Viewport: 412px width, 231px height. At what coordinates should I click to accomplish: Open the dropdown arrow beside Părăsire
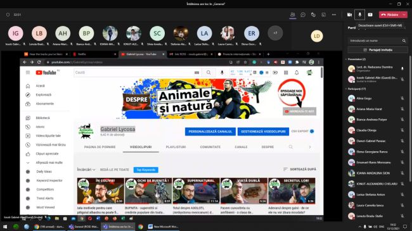pyautogui.click(x=404, y=15)
